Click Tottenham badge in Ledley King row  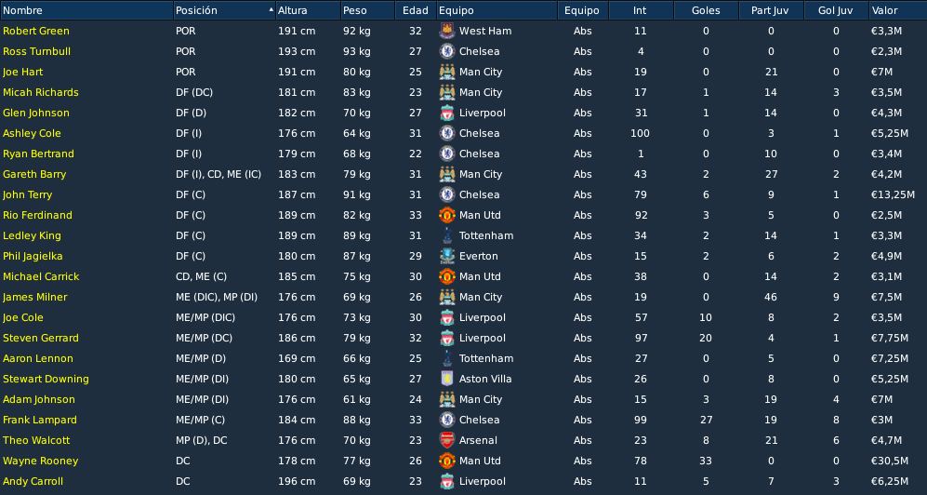coord(447,235)
